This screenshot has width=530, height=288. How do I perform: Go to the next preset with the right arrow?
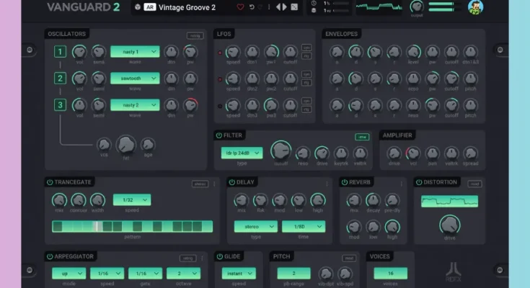pyautogui.click(x=284, y=7)
